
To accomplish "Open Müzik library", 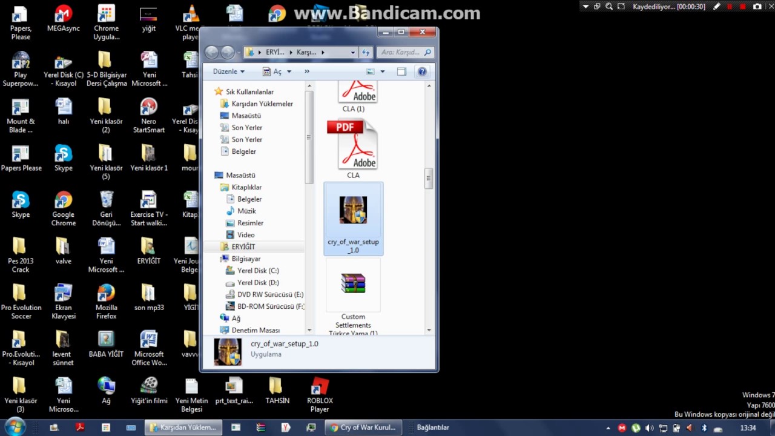I will coord(246,211).
